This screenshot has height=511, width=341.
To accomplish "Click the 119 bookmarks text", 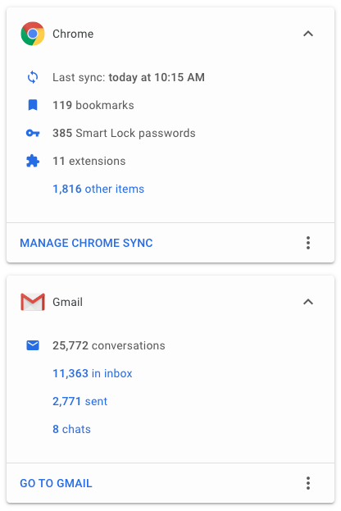I will (93, 105).
